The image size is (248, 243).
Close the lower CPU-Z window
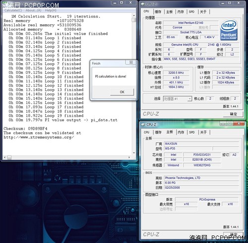click(239, 123)
